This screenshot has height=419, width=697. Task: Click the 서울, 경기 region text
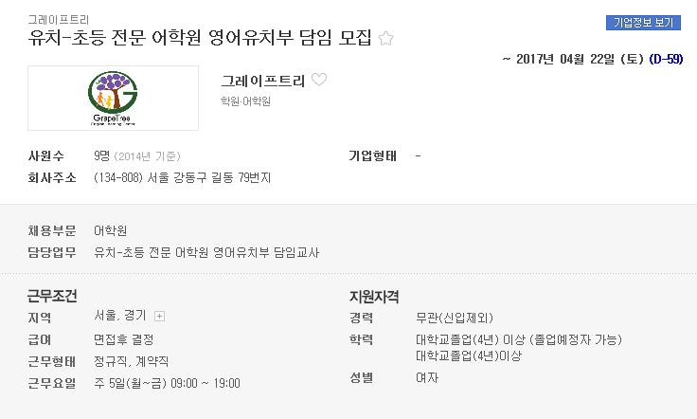(120, 316)
